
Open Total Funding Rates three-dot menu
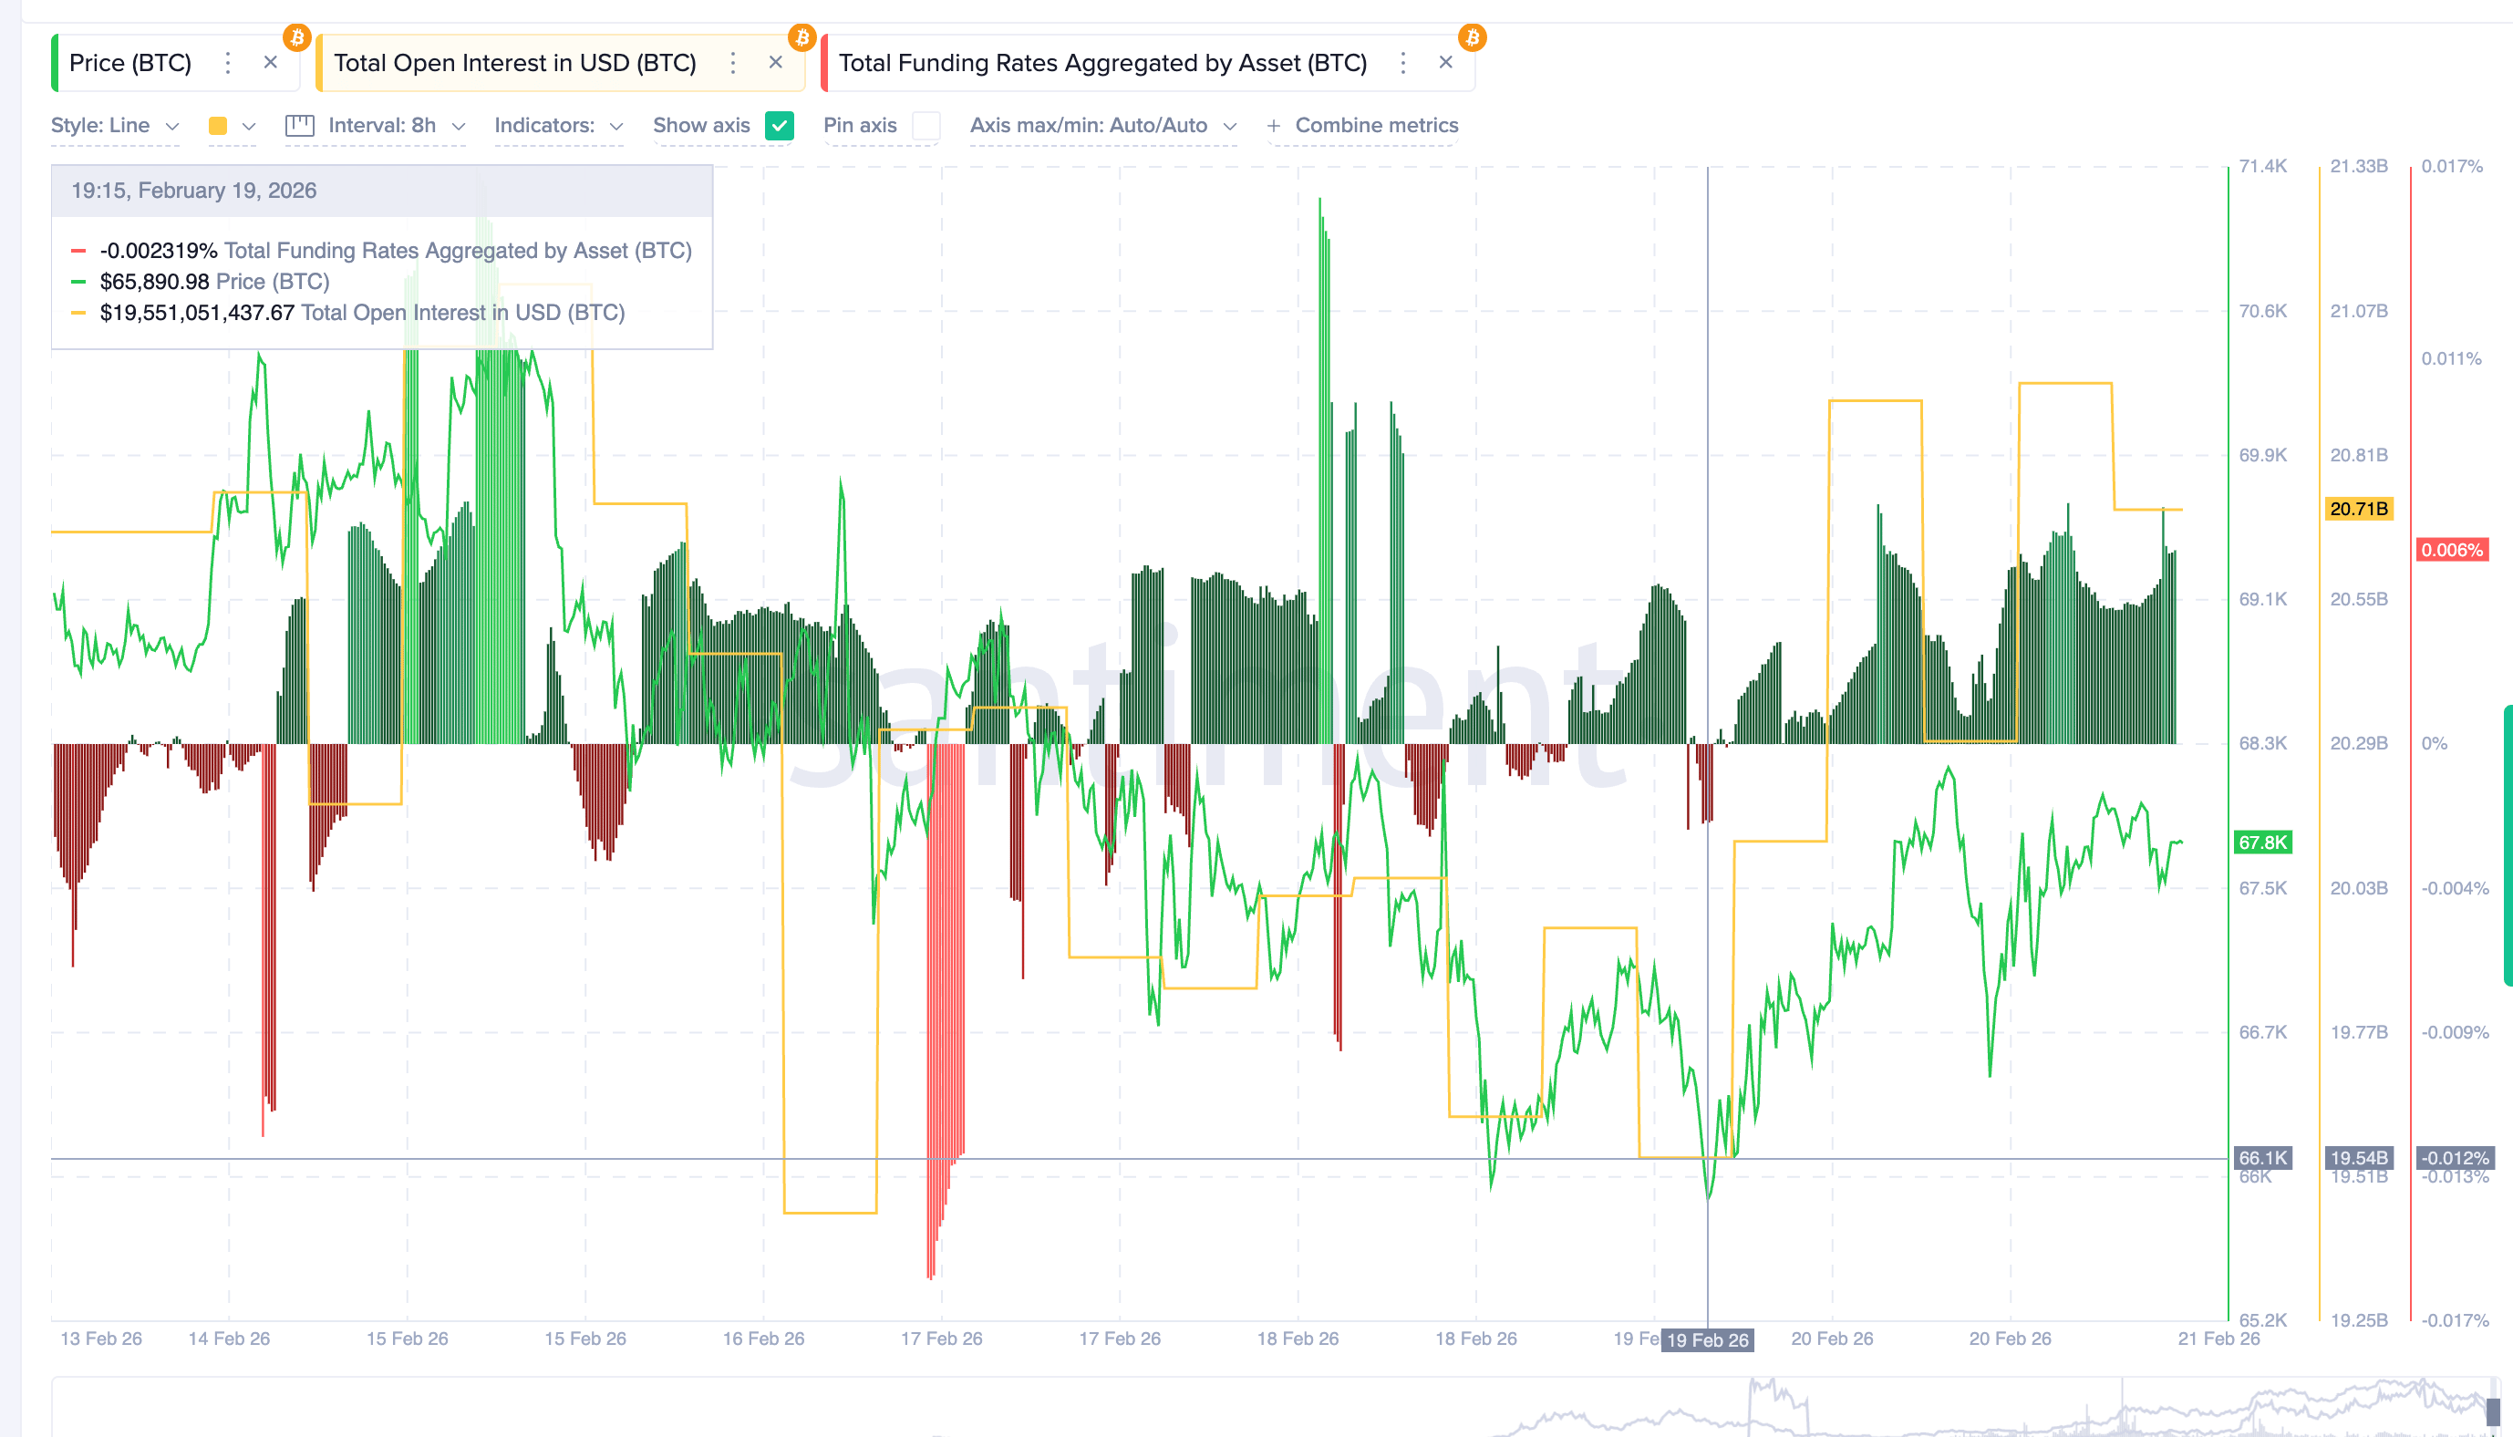pos(1402,63)
